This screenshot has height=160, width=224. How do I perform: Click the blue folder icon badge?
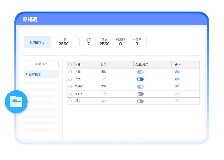(x=16, y=102)
